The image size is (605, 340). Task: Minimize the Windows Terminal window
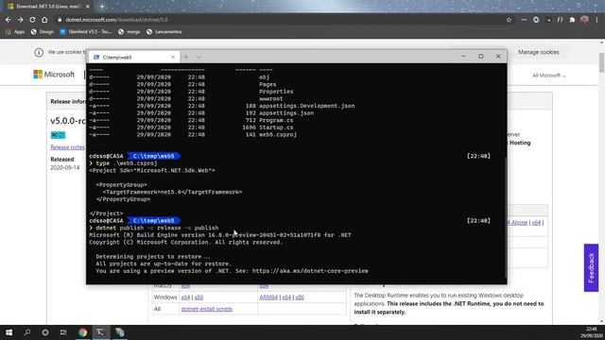click(463, 57)
